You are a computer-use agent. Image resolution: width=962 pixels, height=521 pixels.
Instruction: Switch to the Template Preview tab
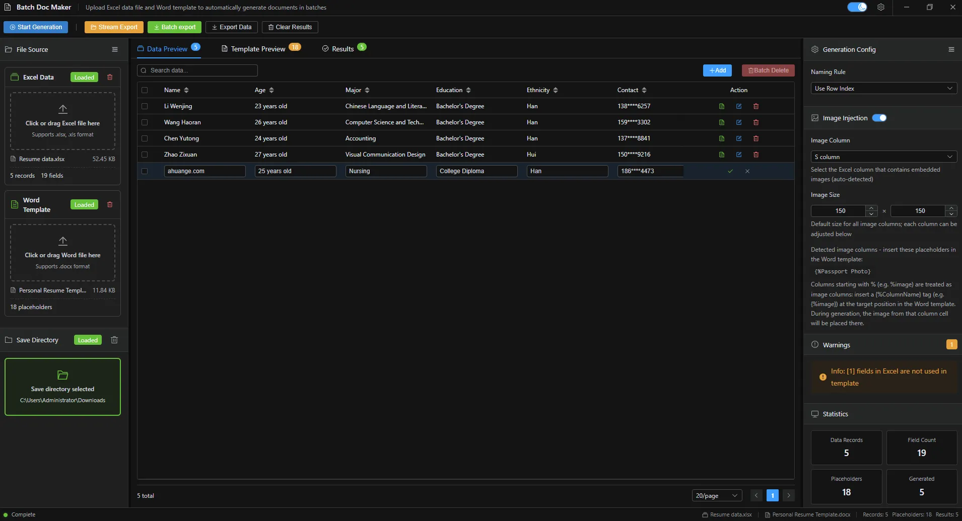pos(261,48)
